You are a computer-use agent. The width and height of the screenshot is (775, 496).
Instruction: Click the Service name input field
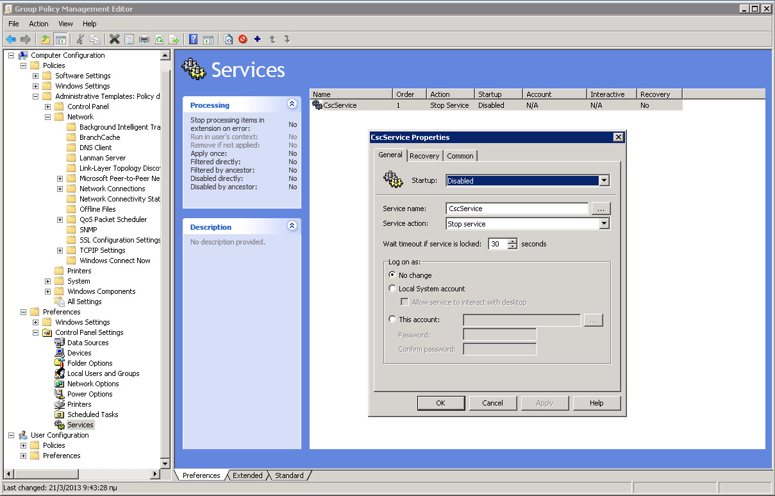coord(516,208)
